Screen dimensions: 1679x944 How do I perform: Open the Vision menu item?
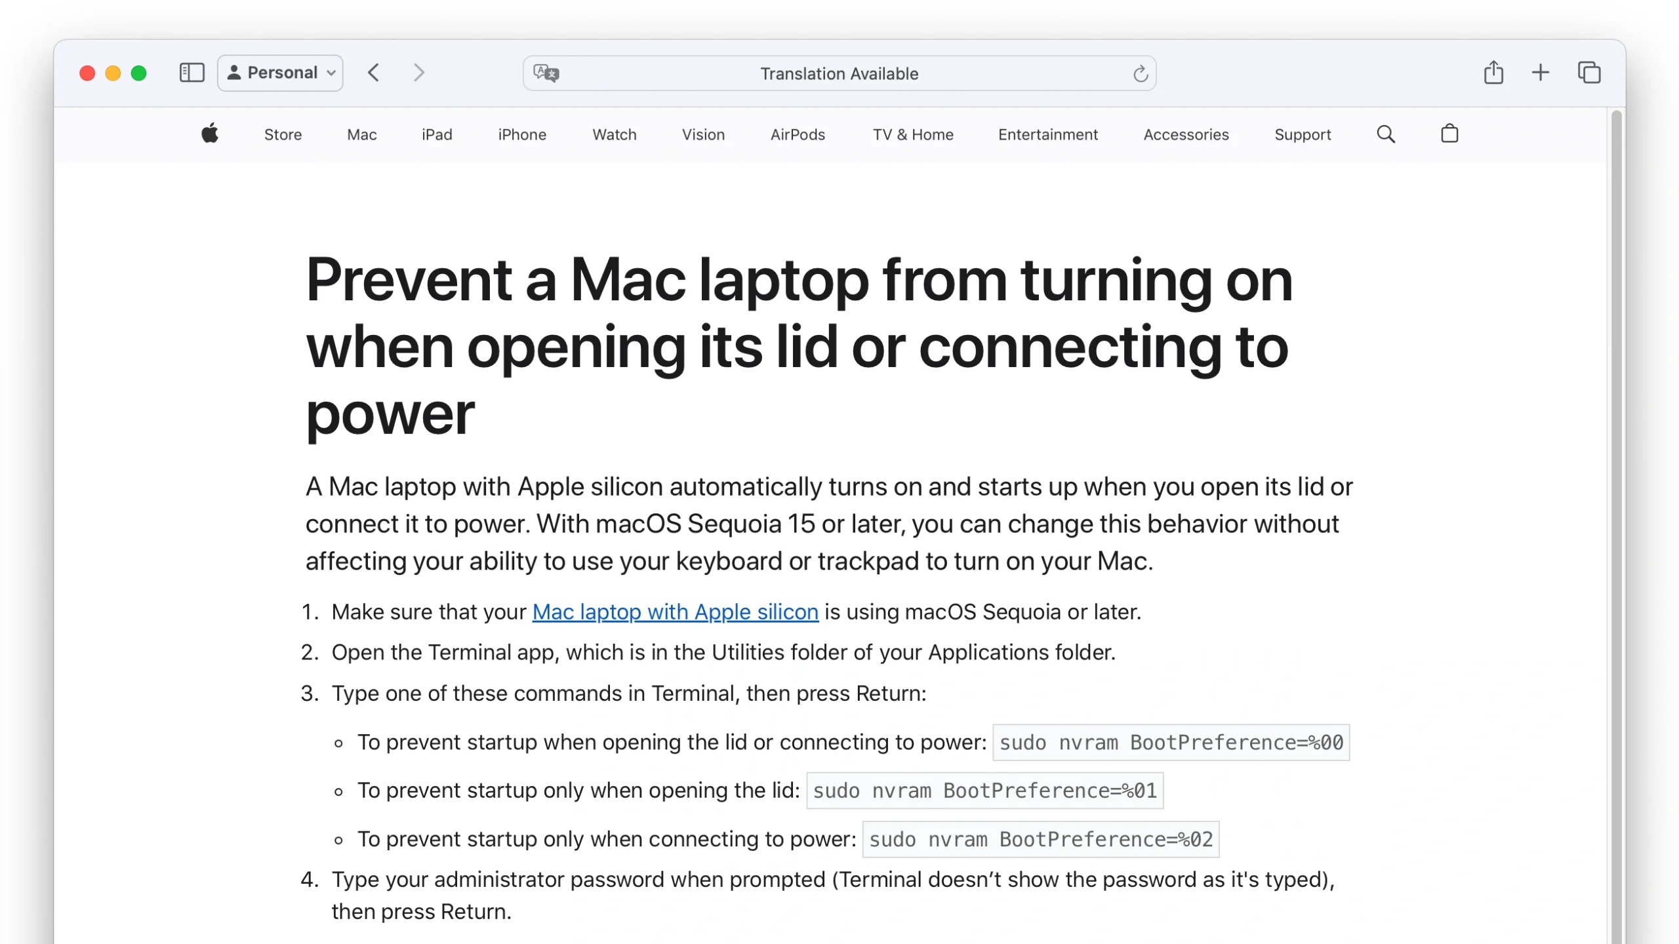click(x=703, y=134)
